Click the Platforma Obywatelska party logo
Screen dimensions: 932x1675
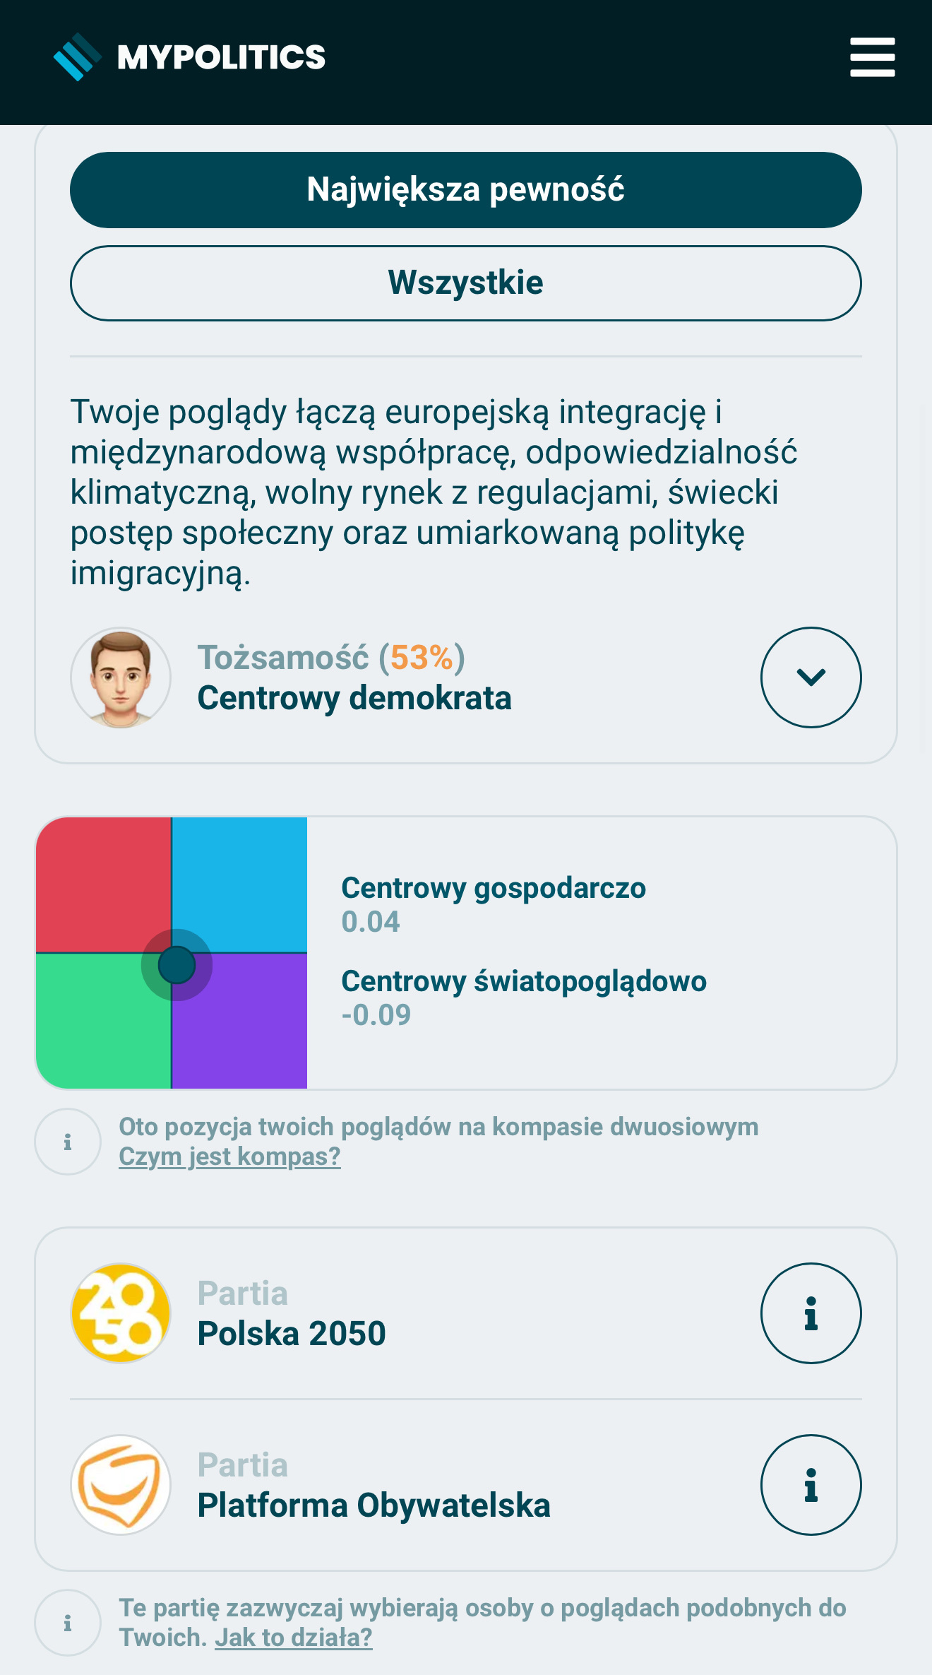click(x=121, y=1484)
